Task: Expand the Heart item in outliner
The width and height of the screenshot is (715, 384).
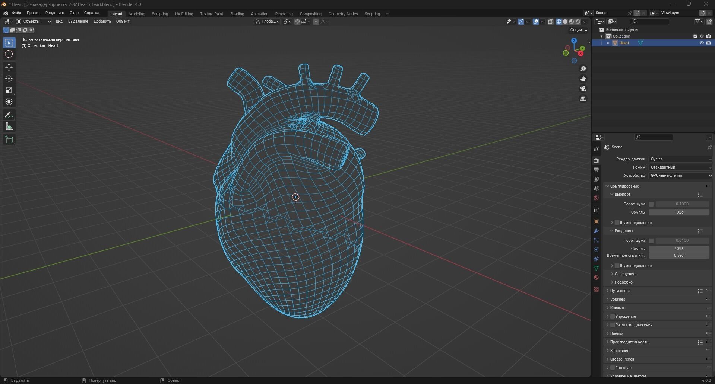Action: coord(608,43)
